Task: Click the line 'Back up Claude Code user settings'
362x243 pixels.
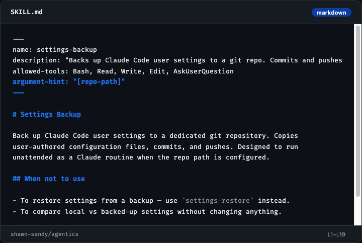Action: point(155,136)
